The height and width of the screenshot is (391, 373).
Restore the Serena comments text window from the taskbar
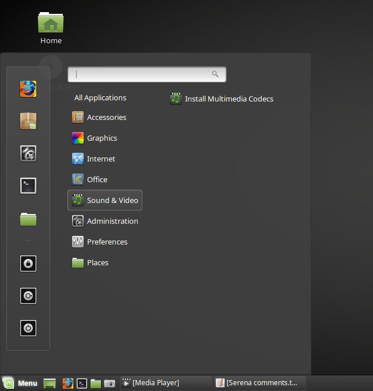point(260,383)
